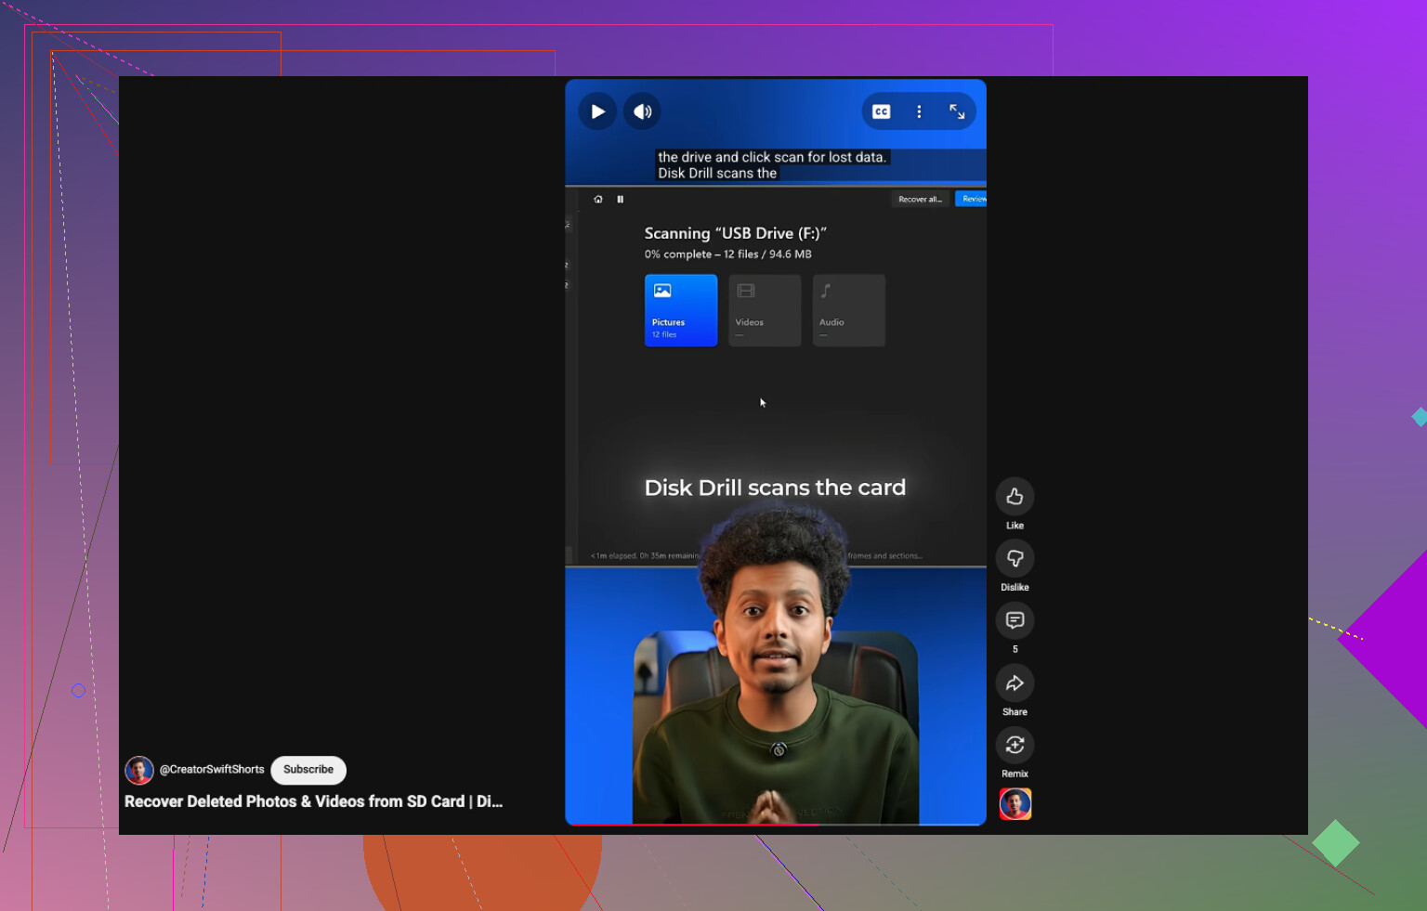1427x911 pixels.
Task: Share this Short
Action: click(1015, 683)
